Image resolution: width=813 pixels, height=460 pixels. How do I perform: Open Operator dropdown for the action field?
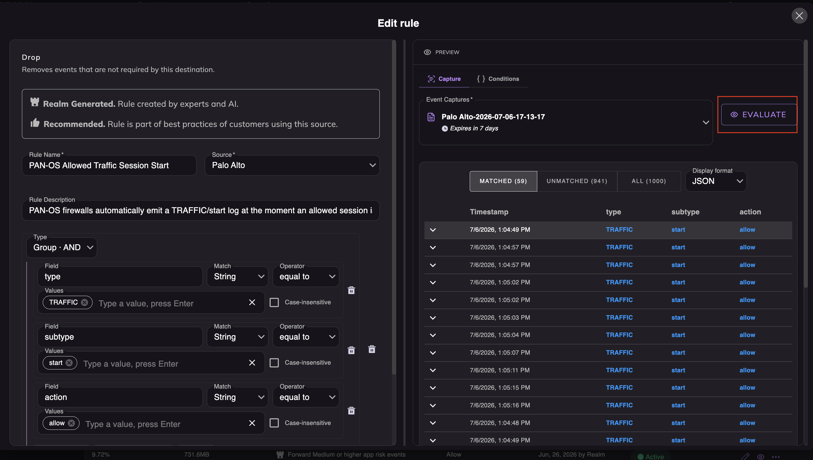coord(306,397)
